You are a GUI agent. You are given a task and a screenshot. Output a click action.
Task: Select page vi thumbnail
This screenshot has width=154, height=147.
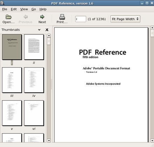pos(34,113)
